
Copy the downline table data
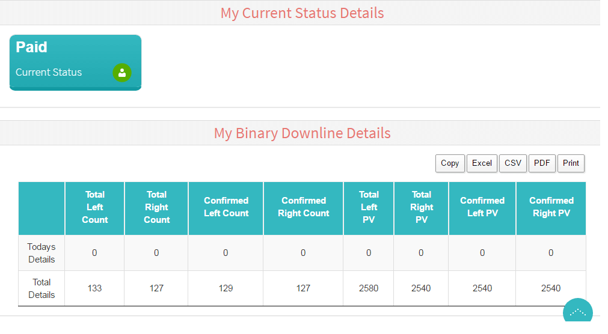click(x=450, y=163)
